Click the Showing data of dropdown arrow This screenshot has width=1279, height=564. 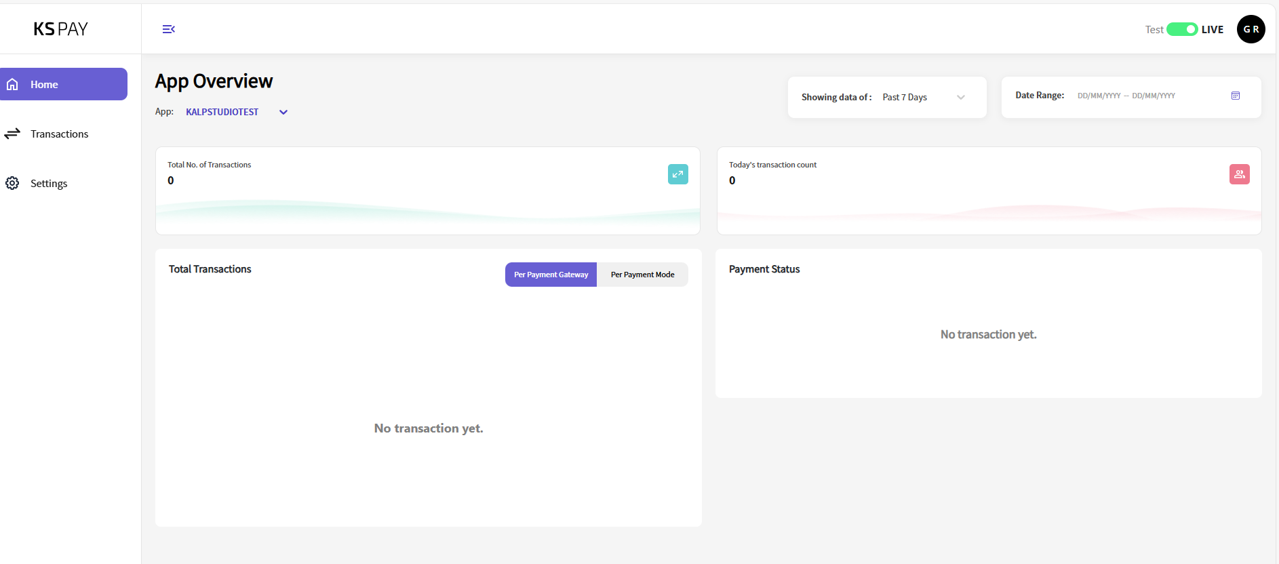pyautogui.click(x=960, y=98)
